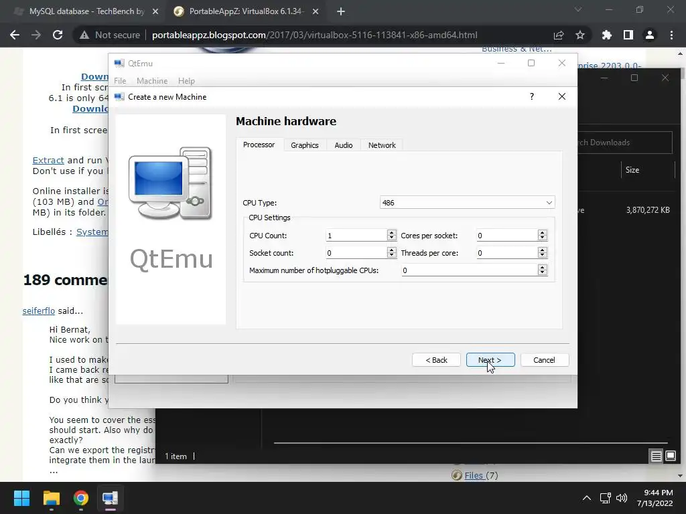Open the CPU Type dropdown showing 486

467,203
